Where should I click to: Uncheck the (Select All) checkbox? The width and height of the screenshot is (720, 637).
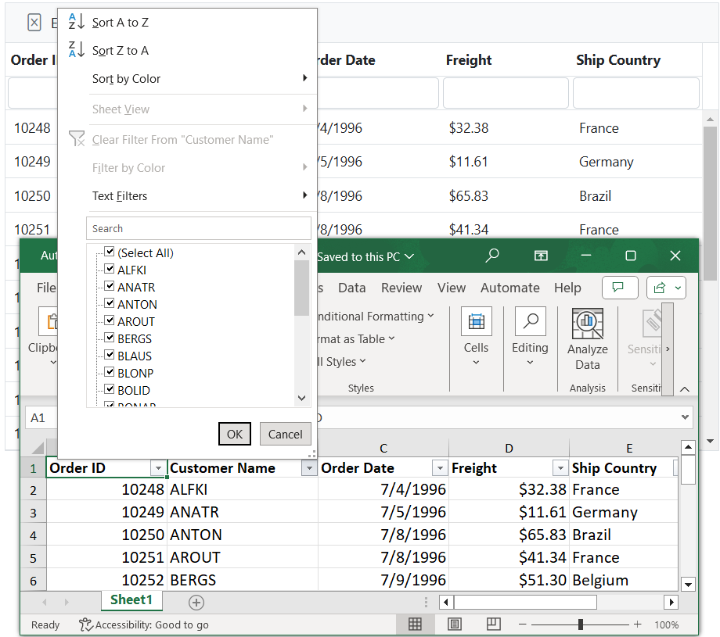(110, 252)
